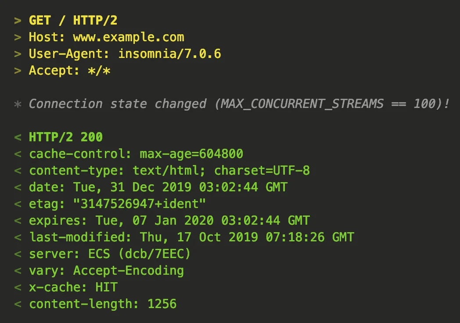Screen dimensions: 460x323
Task: Select the User-Agent insomnia/7.0.6 header line
Action: click(x=125, y=54)
